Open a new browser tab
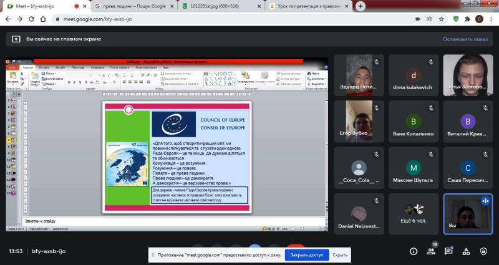The image size is (499, 265). (361, 6)
